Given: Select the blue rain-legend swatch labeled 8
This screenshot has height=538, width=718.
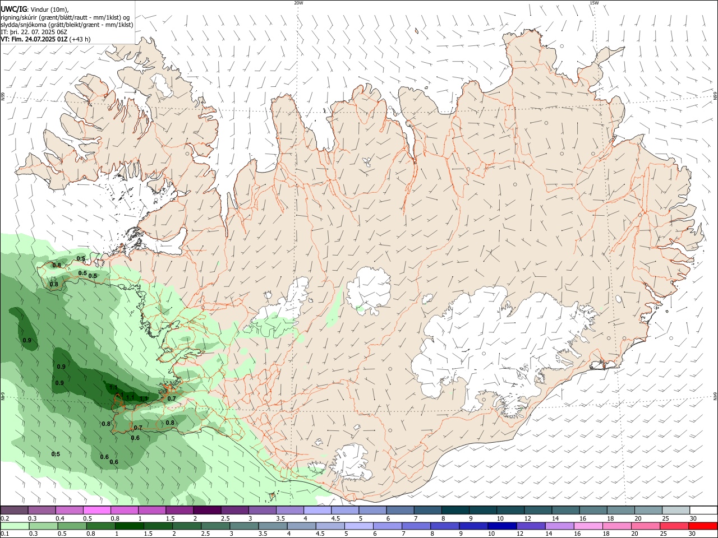Looking at the screenshot, I should (444, 526).
